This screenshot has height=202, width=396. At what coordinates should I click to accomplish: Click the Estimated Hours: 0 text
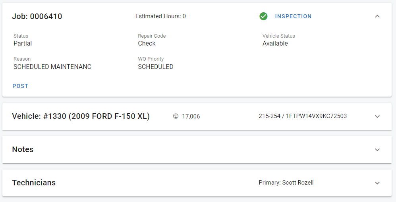(x=160, y=16)
